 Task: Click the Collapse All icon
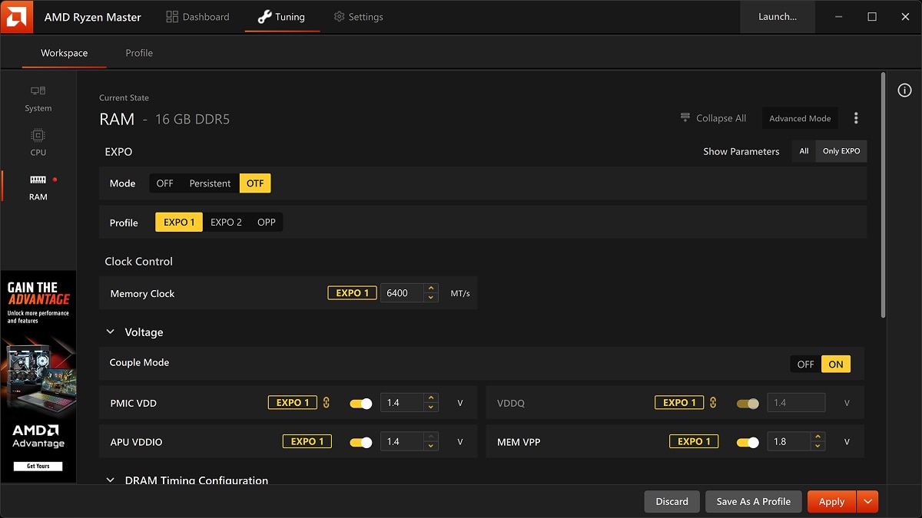[685, 118]
